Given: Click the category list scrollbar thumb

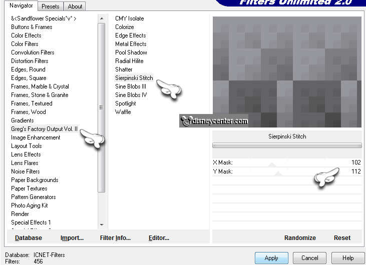Looking at the screenshot, I should click(x=101, y=107).
